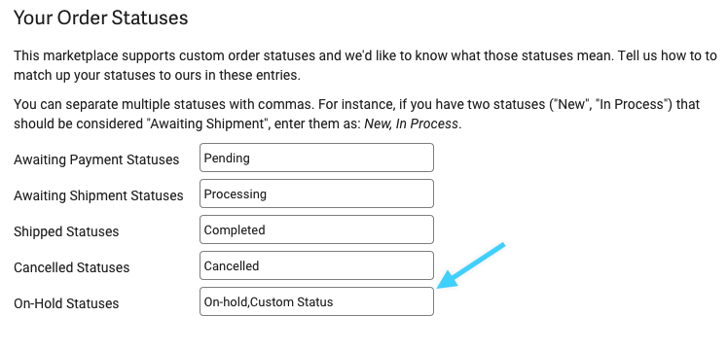Click the "On-Hold Statuses" label

pyautogui.click(x=66, y=303)
